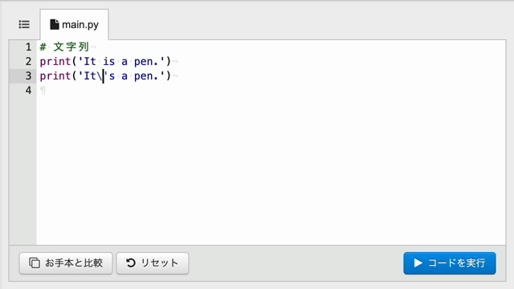Run code with コードを実行 button

(450, 263)
